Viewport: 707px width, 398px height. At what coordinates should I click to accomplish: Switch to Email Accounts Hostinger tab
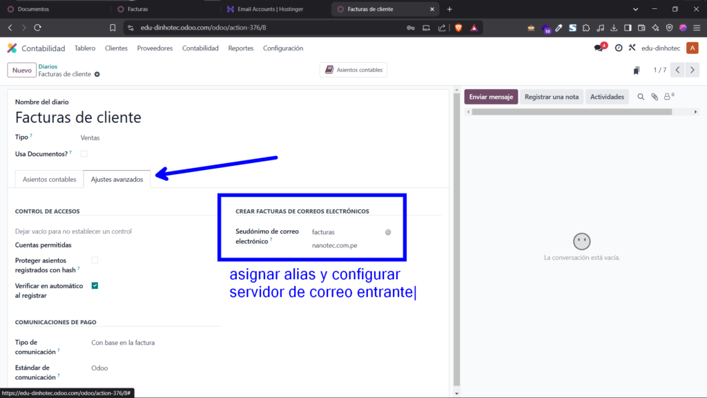[x=271, y=9]
